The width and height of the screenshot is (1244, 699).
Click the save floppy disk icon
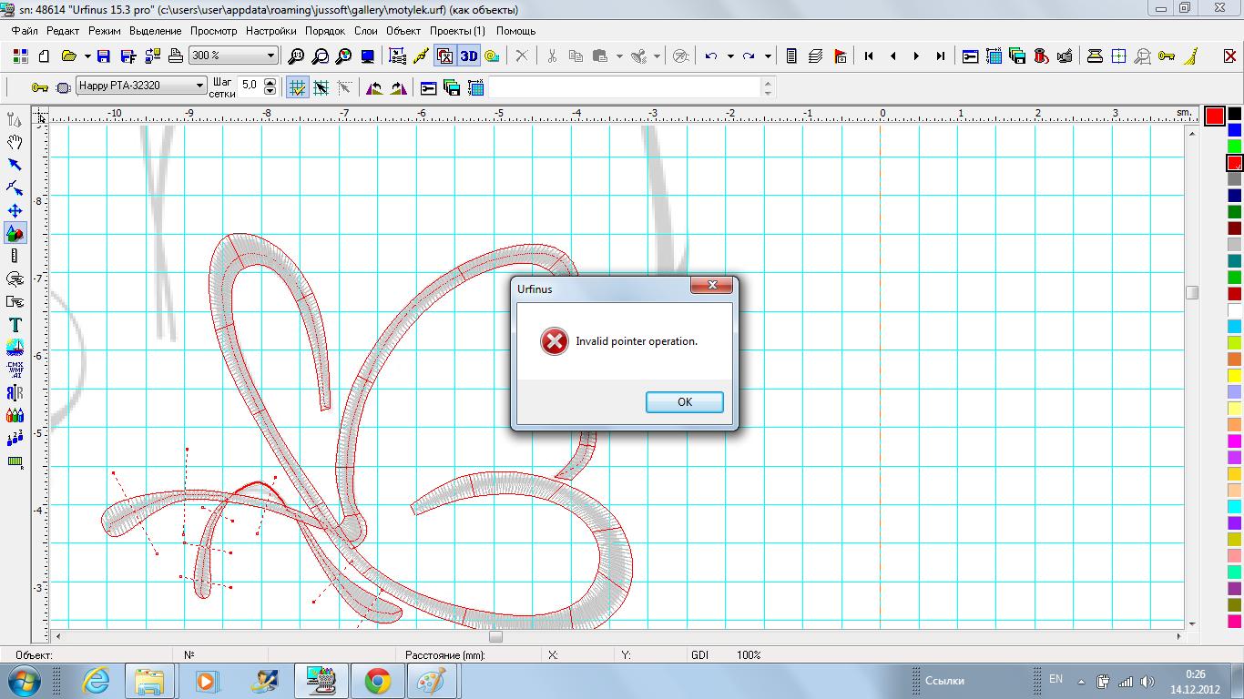click(x=103, y=56)
